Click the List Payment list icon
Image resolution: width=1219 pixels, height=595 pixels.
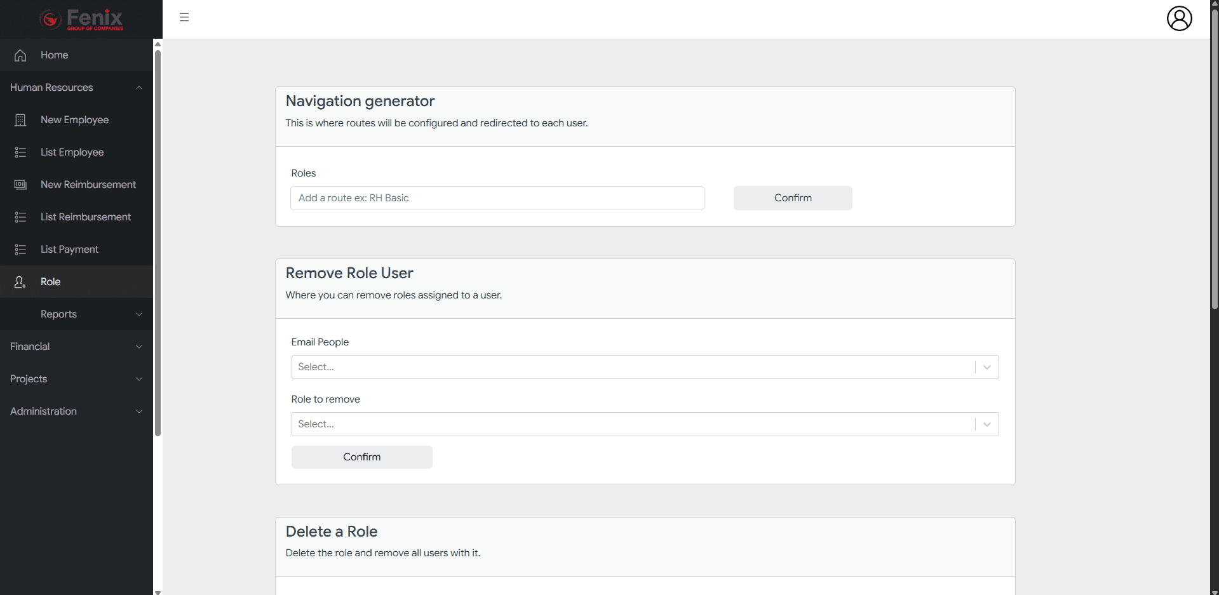pyautogui.click(x=20, y=250)
